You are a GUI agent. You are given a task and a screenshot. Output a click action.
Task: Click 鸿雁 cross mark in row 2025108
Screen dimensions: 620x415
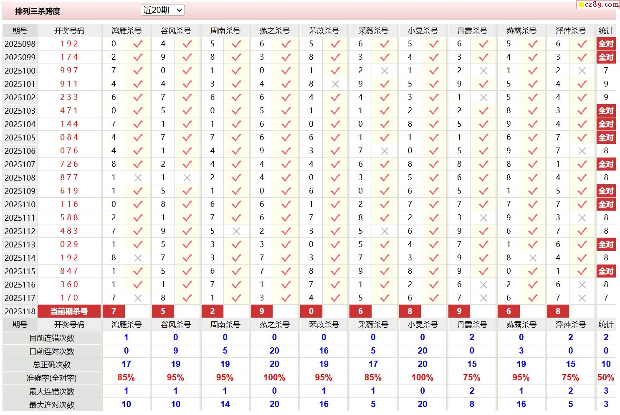point(138,178)
